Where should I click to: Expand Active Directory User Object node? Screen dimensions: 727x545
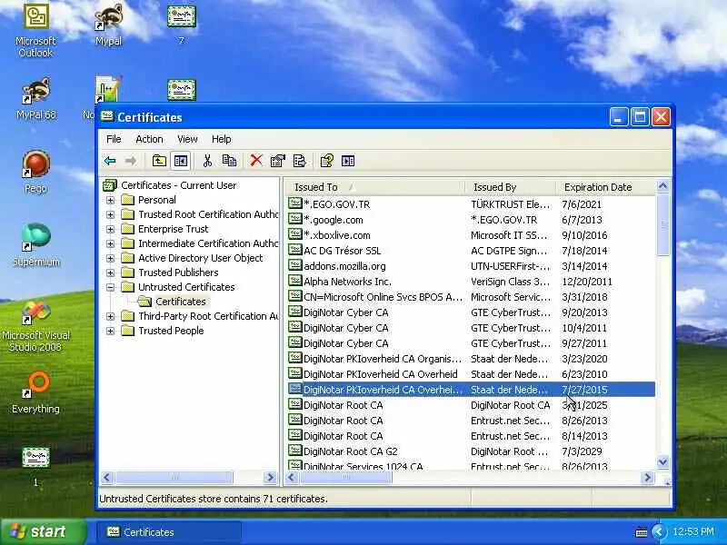pos(110,258)
